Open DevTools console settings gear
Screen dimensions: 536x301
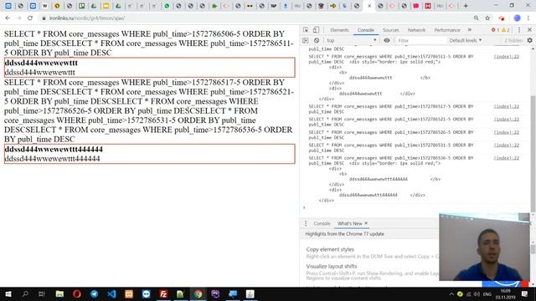pos(529,40)
